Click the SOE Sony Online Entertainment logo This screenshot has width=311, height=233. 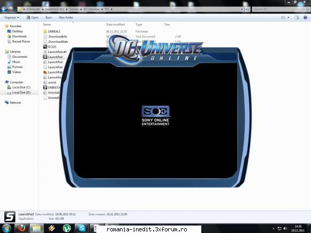155,115
